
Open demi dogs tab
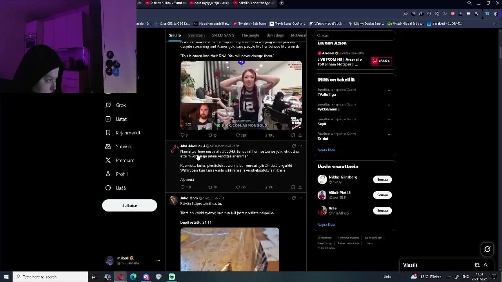[x=275, y=35]
